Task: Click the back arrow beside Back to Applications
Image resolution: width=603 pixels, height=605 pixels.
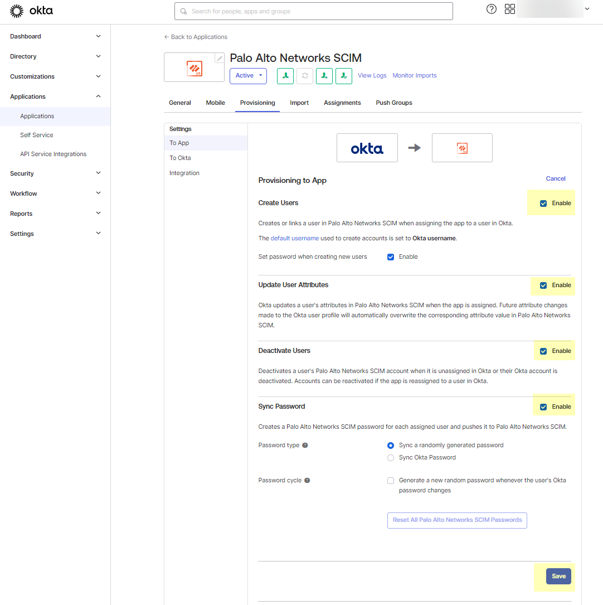Action: point(167,37)
